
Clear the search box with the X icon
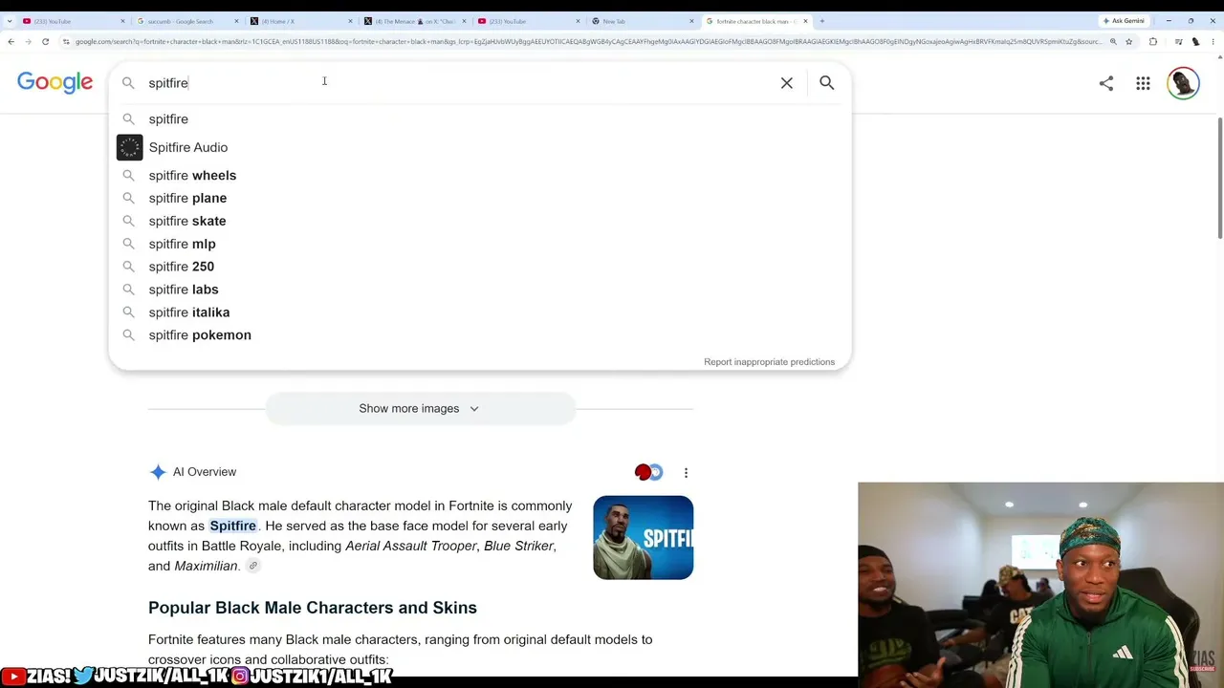click(x=787, y=83)
